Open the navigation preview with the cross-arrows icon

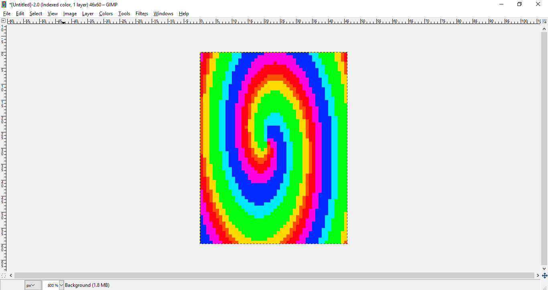tap(544, 275)
